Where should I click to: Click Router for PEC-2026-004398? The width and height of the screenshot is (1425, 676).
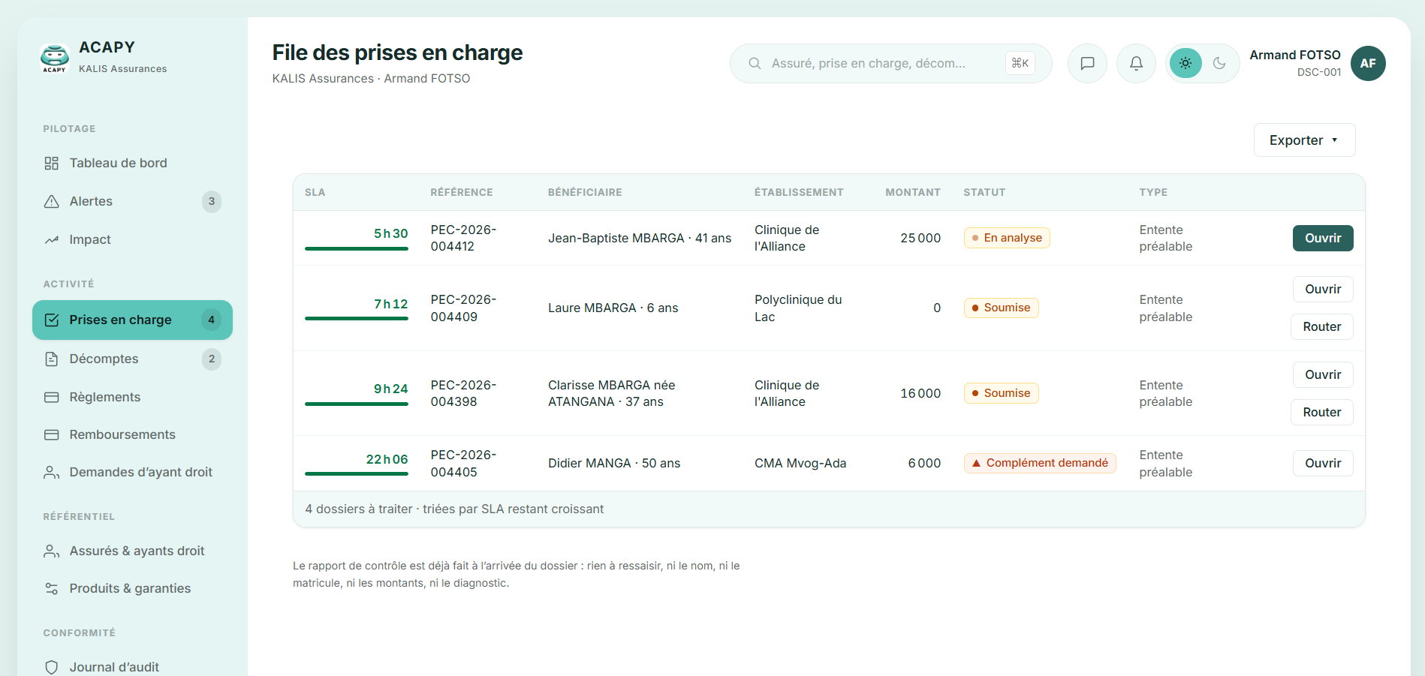[1322, 412]
